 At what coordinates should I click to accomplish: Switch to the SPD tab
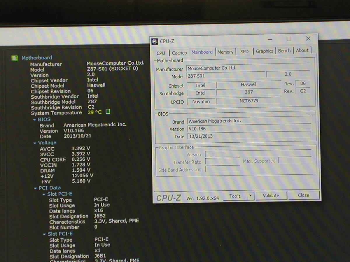(x=244, y=52)
